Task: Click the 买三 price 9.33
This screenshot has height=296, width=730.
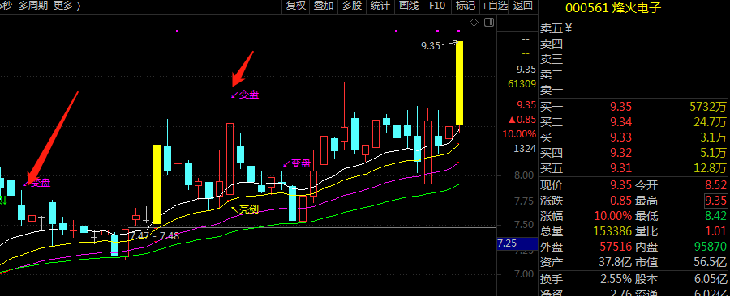Action: coord(621,137)
